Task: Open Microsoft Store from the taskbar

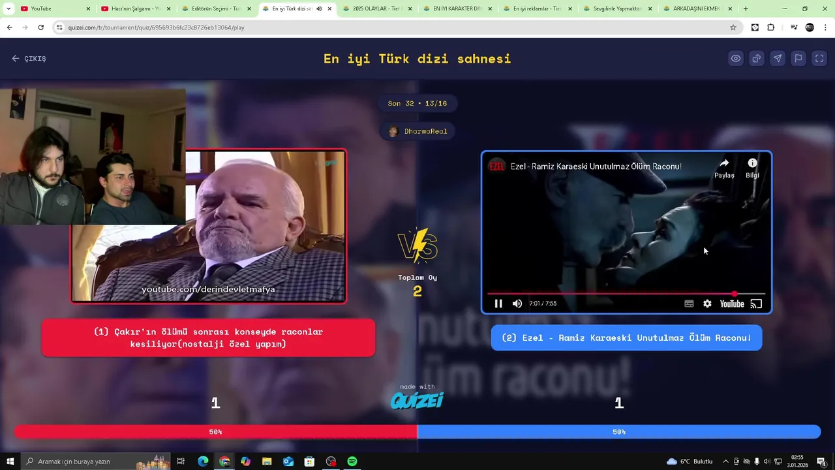Action: click(309, 462)
